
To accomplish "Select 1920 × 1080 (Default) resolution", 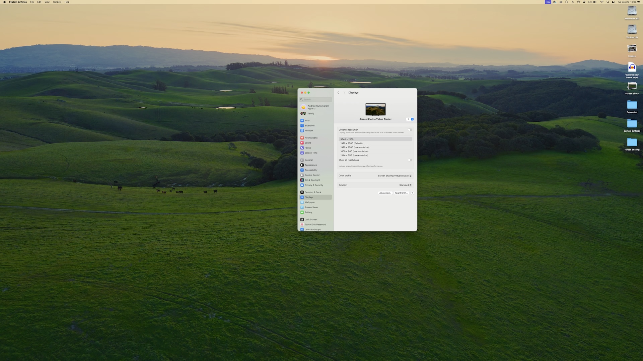I will 351,143.
